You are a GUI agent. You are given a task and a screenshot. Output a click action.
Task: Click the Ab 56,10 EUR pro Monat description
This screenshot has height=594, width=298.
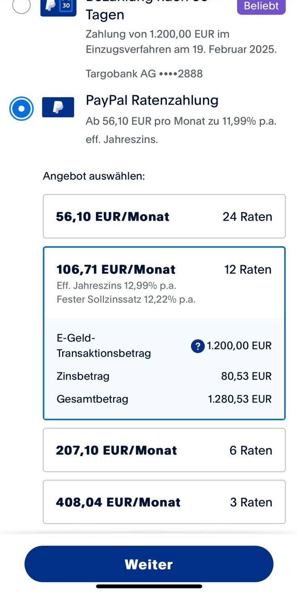tap(181, 121)
